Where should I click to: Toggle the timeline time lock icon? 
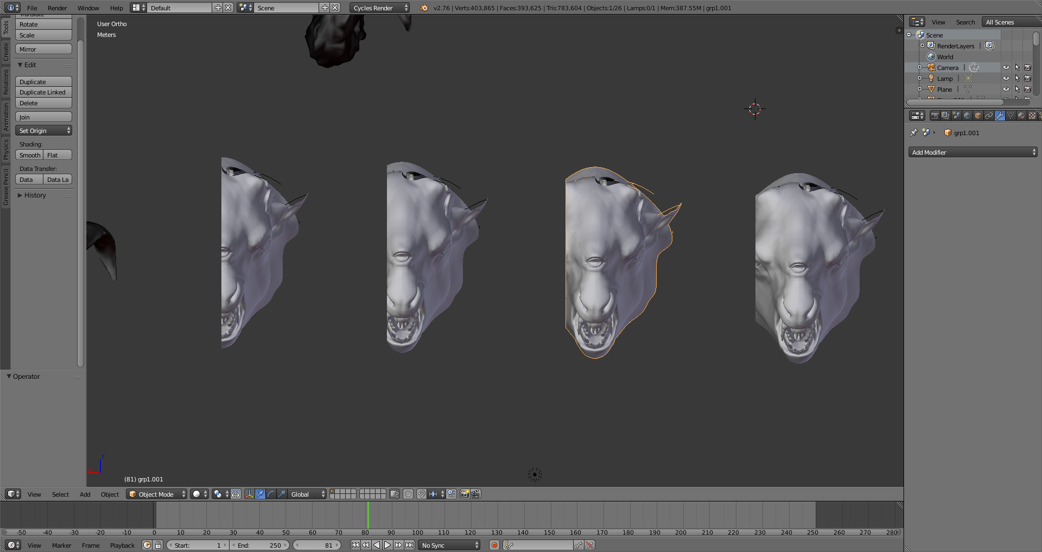(x=158, y=545)
